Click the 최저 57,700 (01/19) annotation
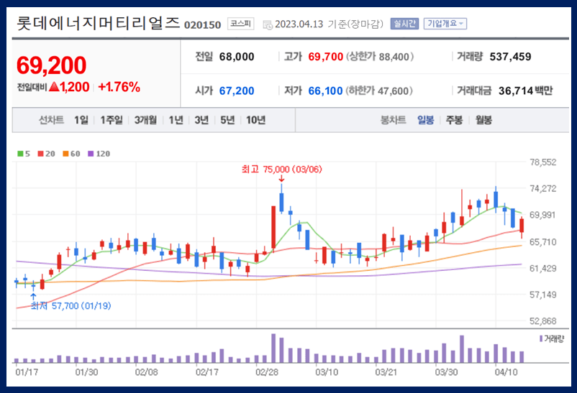This screenshot has width=577, height=393. pyautogui.click(x=71, y=306)
